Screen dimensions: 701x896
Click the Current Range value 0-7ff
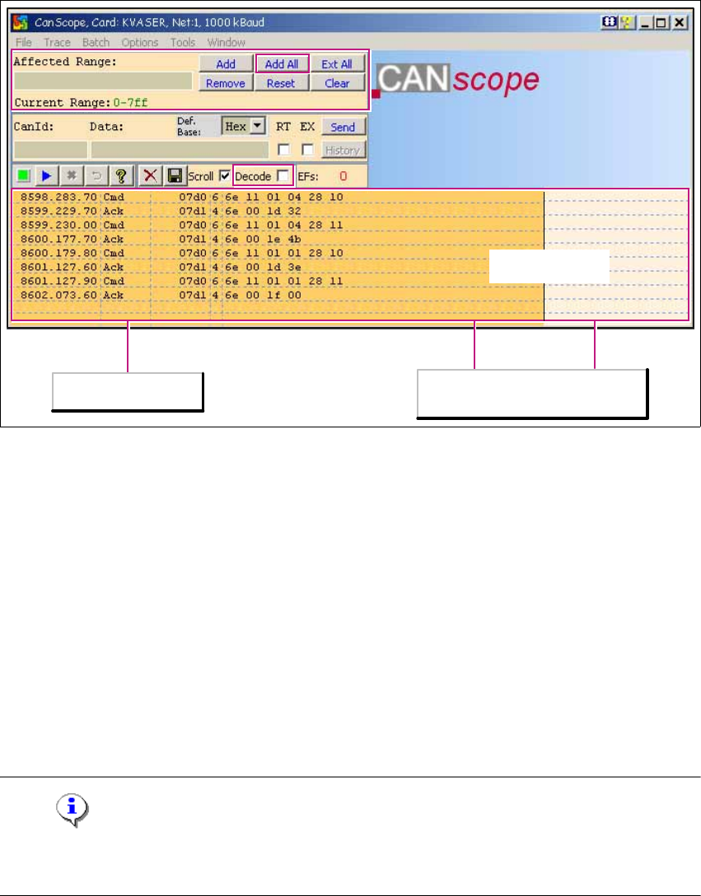point(130,103)
